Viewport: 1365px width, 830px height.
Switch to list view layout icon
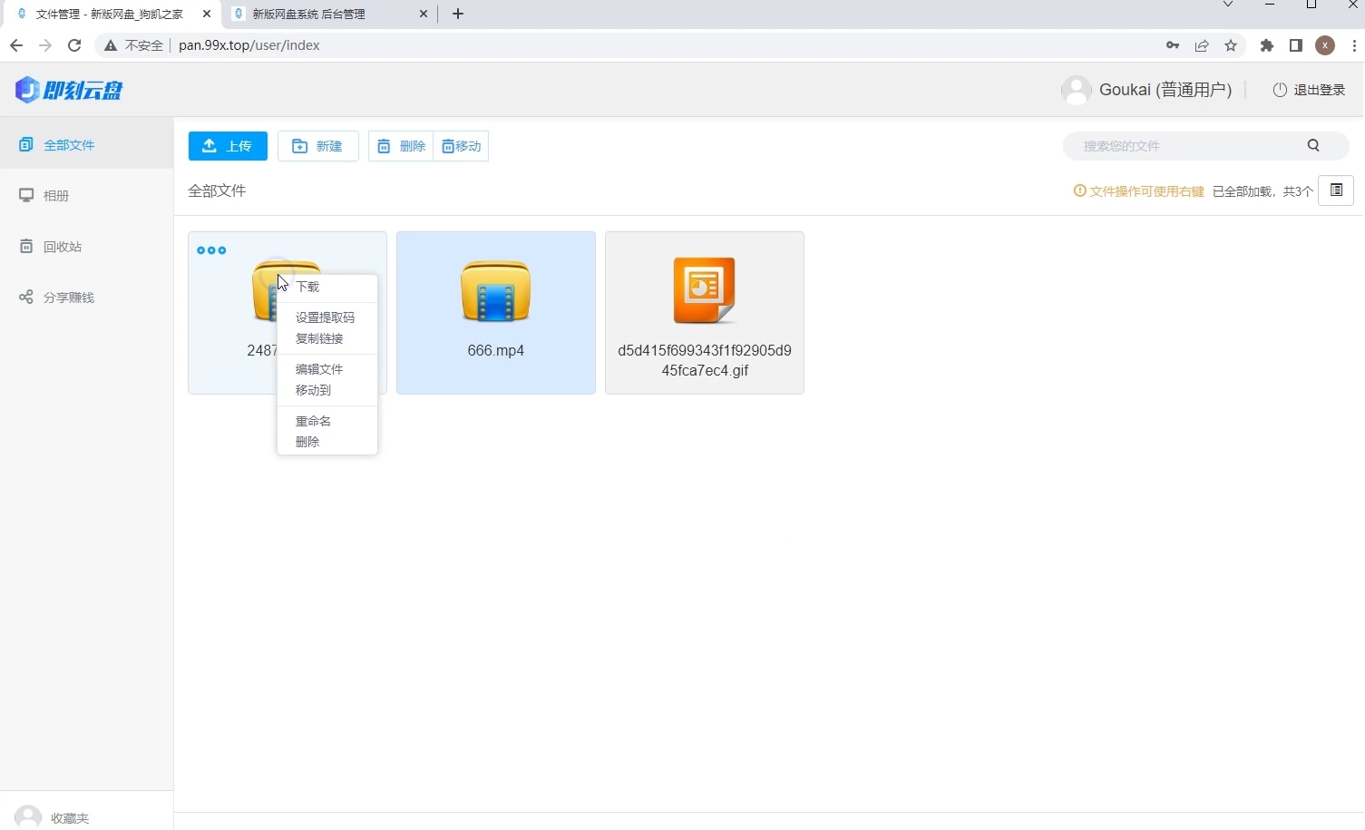point(1336,190)
